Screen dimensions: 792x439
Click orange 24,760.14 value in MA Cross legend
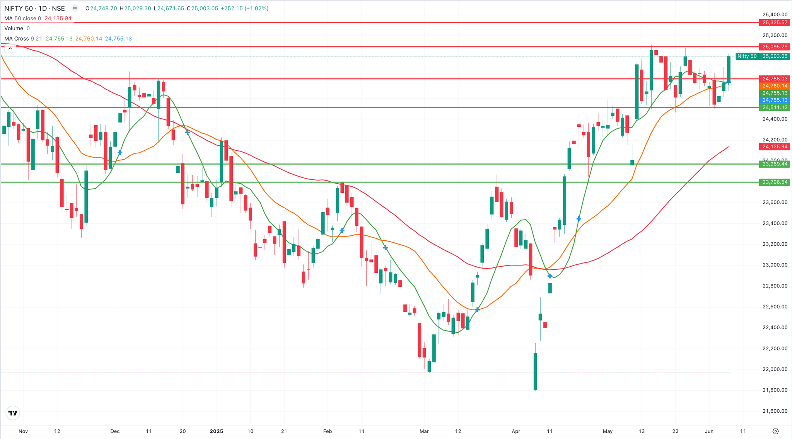pyautogui.click(x=89, y=39)
